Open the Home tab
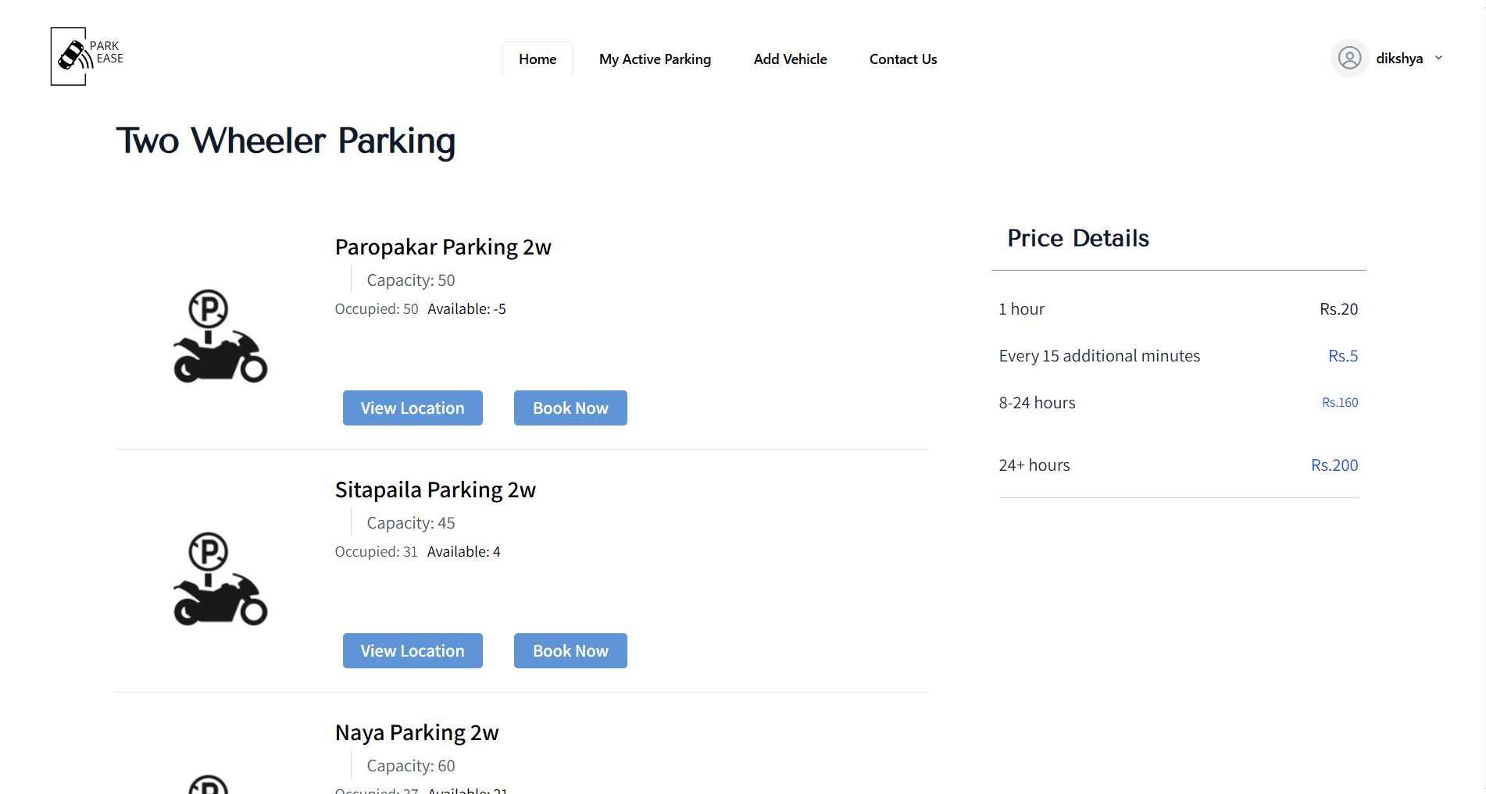The height and width of the screenshot is (794, 1486). click(x=537, y=59)
